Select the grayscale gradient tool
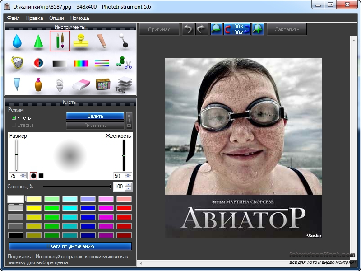Screen dimensions: 361x271 60,63
